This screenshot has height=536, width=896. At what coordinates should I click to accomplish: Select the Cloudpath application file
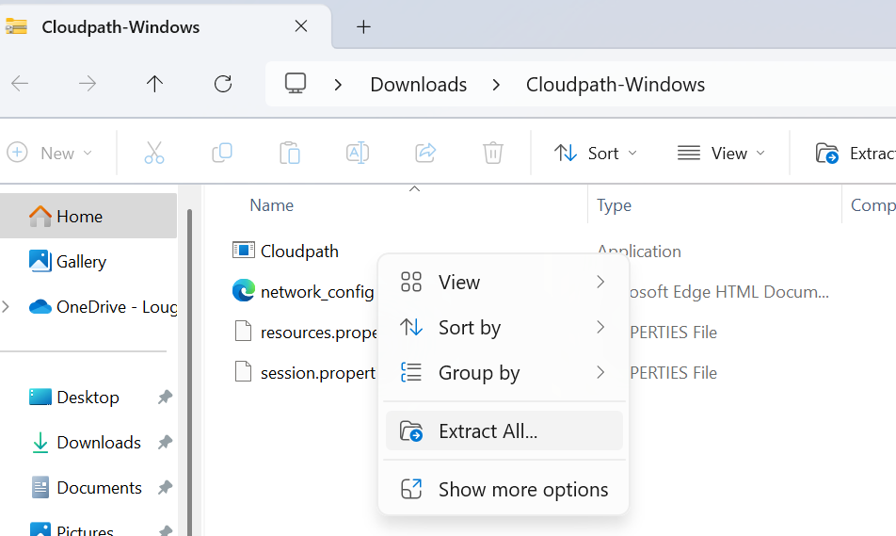coord(299,251)
